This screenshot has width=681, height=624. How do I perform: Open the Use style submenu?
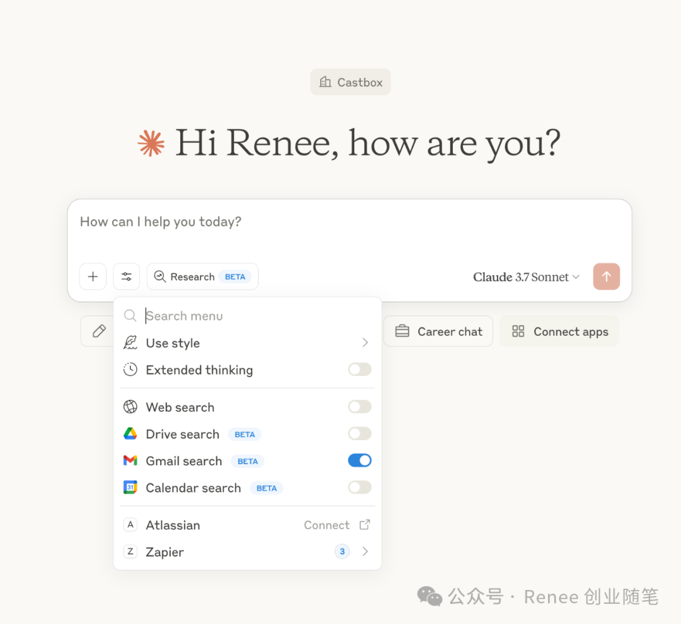point(248,343)
